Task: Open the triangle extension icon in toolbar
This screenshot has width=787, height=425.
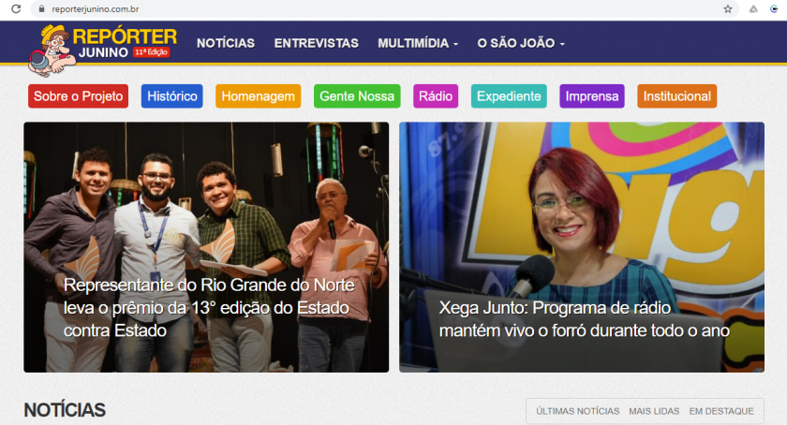Action: coord(753,9)
